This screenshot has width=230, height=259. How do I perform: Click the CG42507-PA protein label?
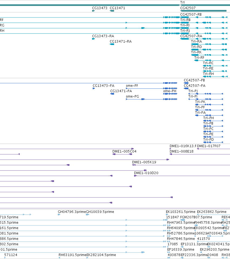(x=195, y=86)
